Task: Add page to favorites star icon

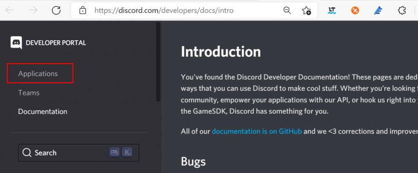Action: (x=306, y=11)
